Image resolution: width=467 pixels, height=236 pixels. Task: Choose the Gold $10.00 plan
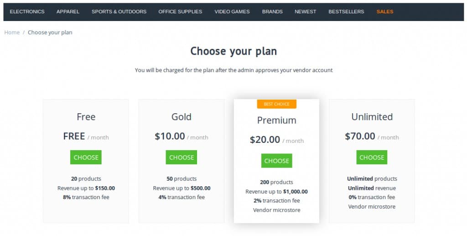[182, 157]
